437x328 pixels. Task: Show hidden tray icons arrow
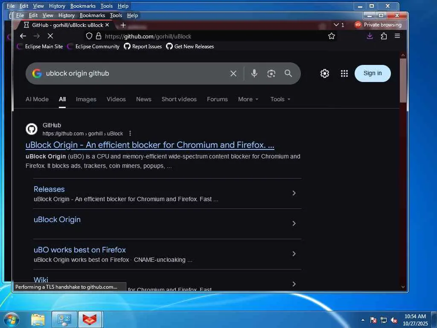(x=363, y=320)
